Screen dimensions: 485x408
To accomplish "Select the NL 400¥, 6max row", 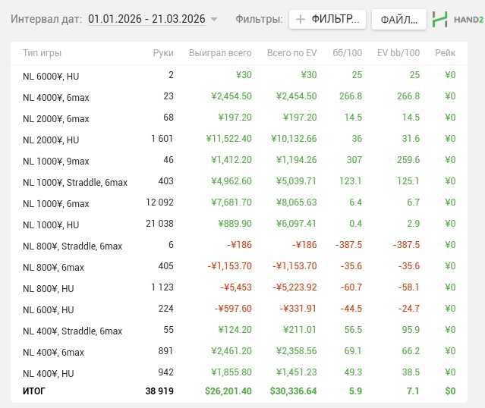I will click(x=53, y=352).
